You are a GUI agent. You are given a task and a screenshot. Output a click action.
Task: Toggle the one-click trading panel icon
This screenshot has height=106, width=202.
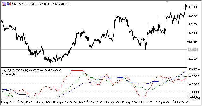9,4
